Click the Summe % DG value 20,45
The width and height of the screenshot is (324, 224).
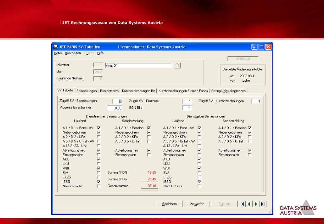click(152, 179)
